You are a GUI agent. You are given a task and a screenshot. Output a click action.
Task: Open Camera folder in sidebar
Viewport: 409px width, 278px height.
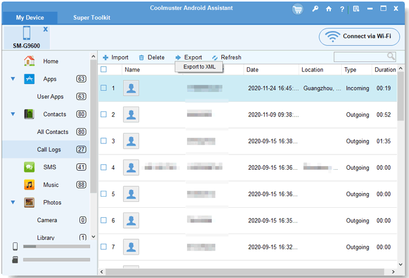[46, 220]
